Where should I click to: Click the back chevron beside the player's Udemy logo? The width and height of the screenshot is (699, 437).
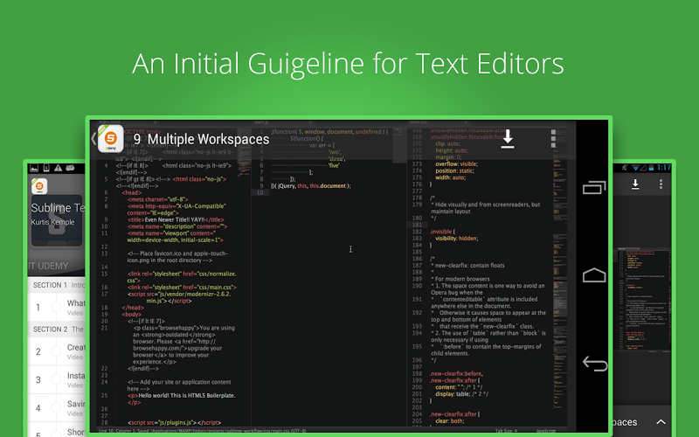point(93,139)
